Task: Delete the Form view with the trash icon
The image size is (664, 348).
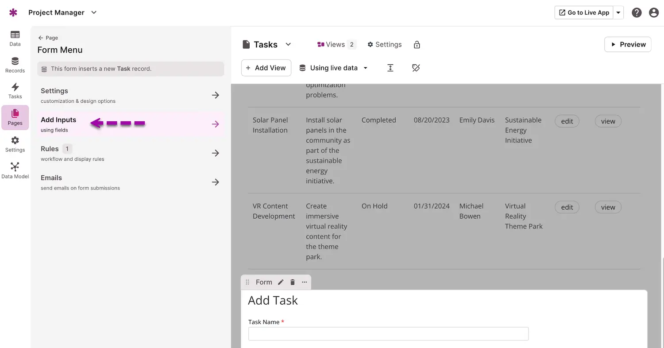Action: tap(292, 282)
